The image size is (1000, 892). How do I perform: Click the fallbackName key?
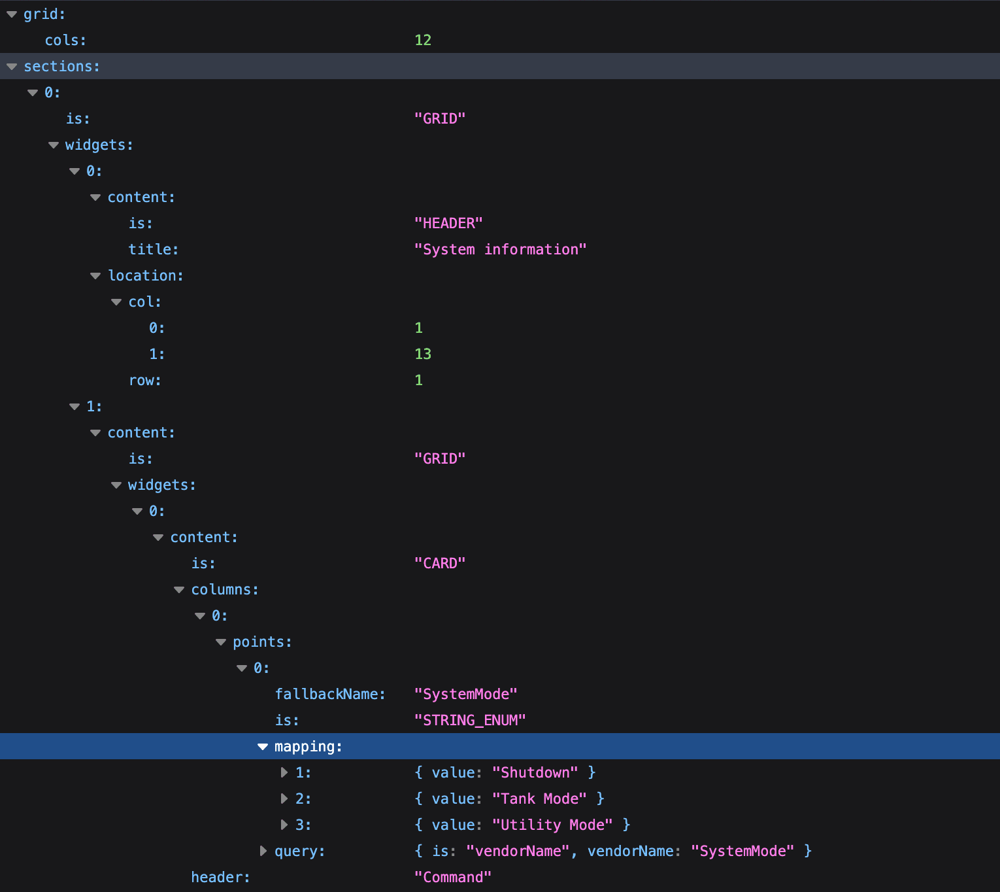pyautogui.click(x=330, y=695)
